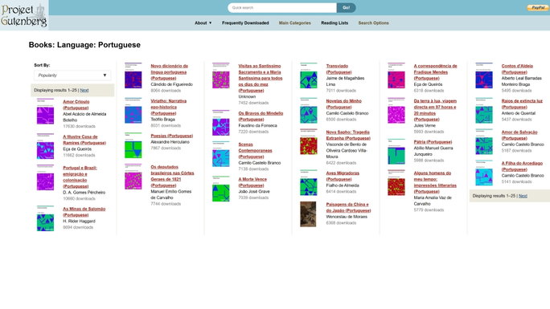Image resolution: width=550 pixels, height=309 pixels.
Task: Open Amor Crioulo book cover thumbnail
Action: pos(45,112)
